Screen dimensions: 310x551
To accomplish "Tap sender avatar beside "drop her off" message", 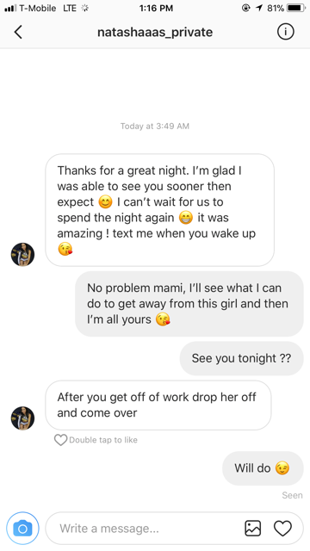I will point(22,418).
